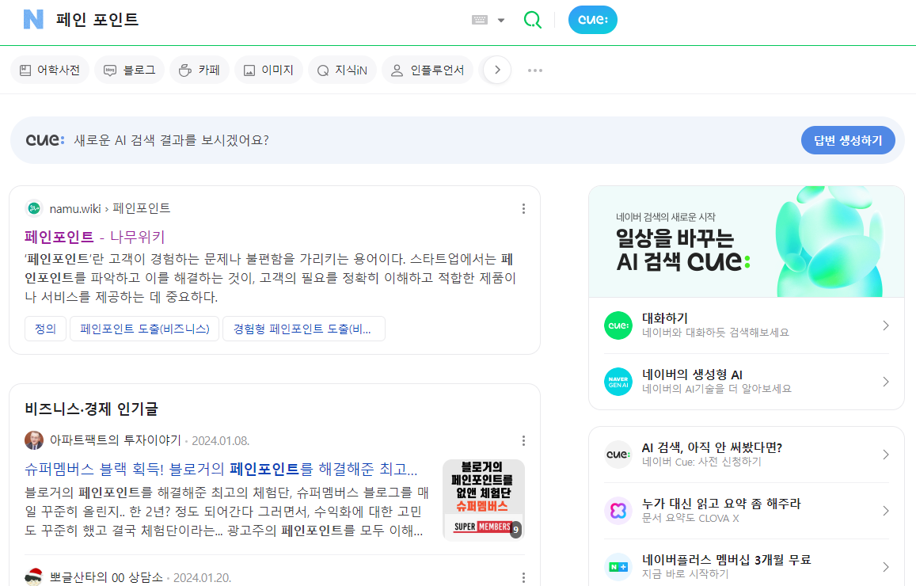Click the 페인포인트 도출(비즈니스) chip

pos(144,329)
